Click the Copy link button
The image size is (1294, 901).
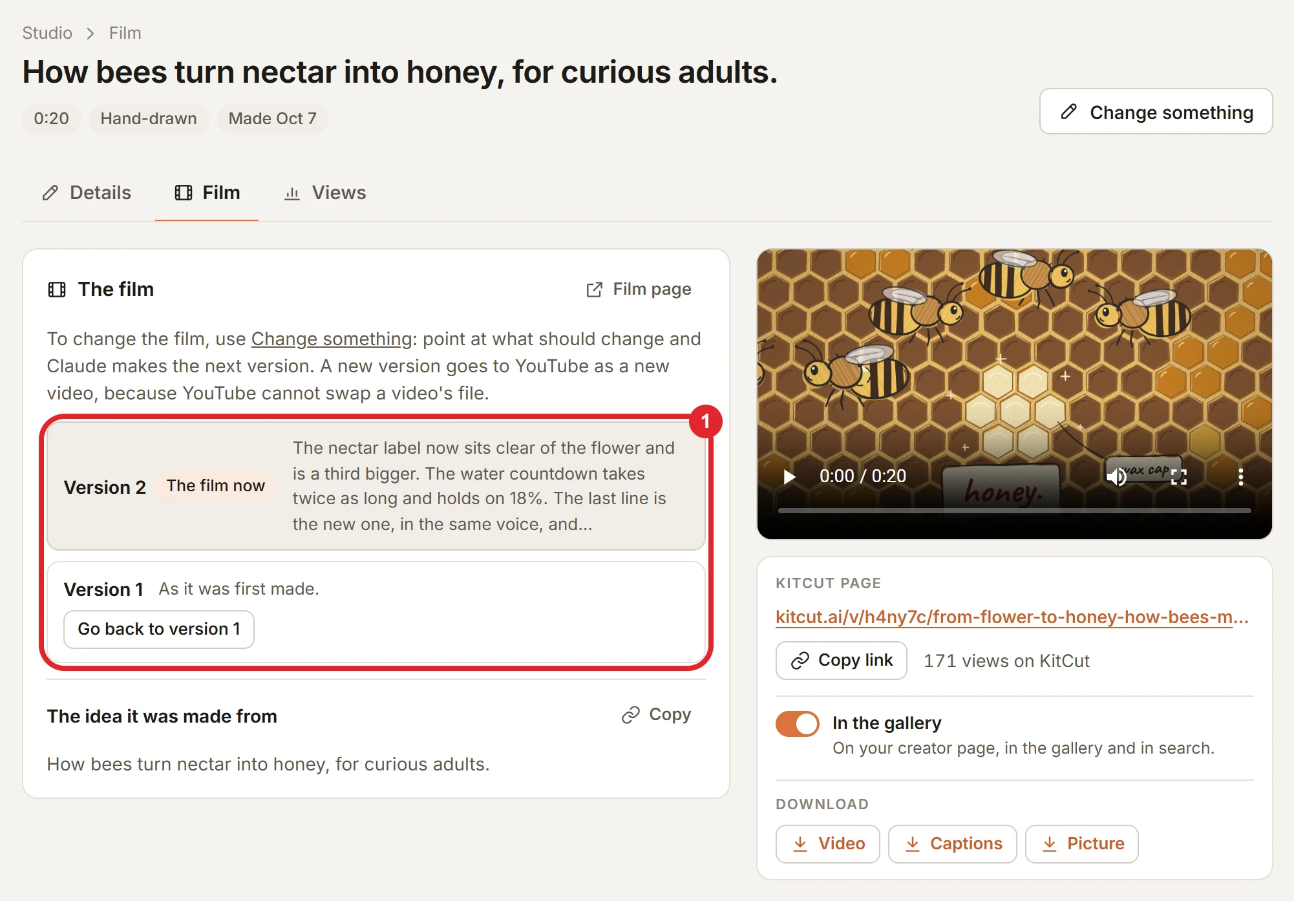[x=842, y=660]
